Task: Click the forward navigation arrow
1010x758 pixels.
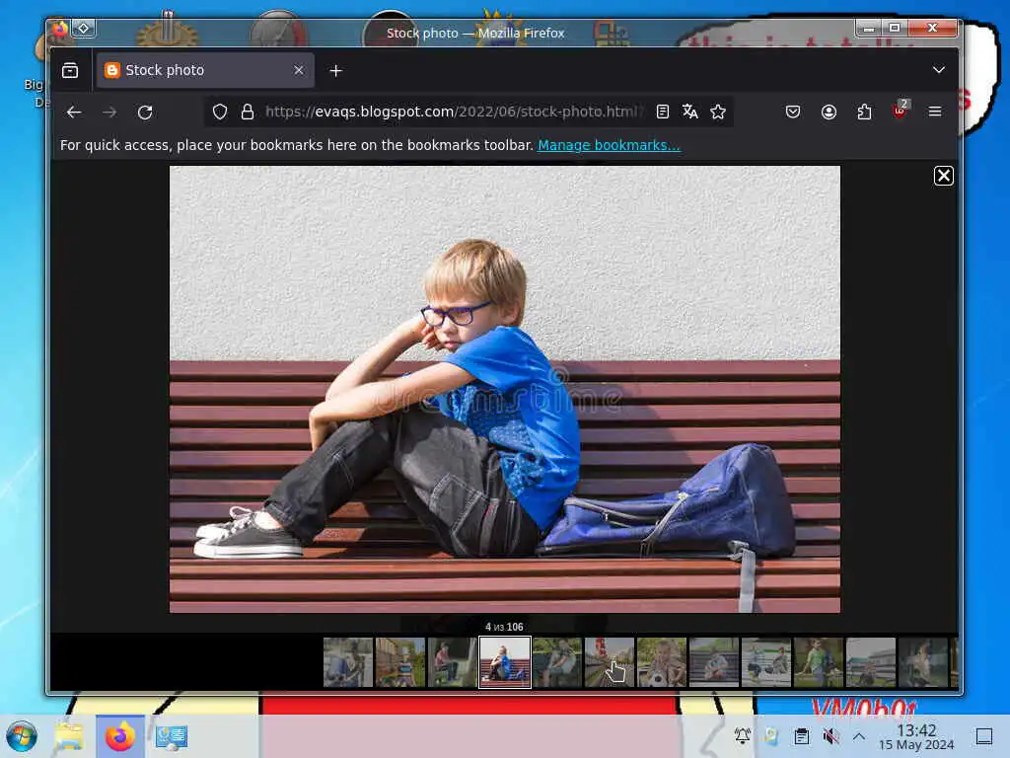Action: [x=109, y=113]
